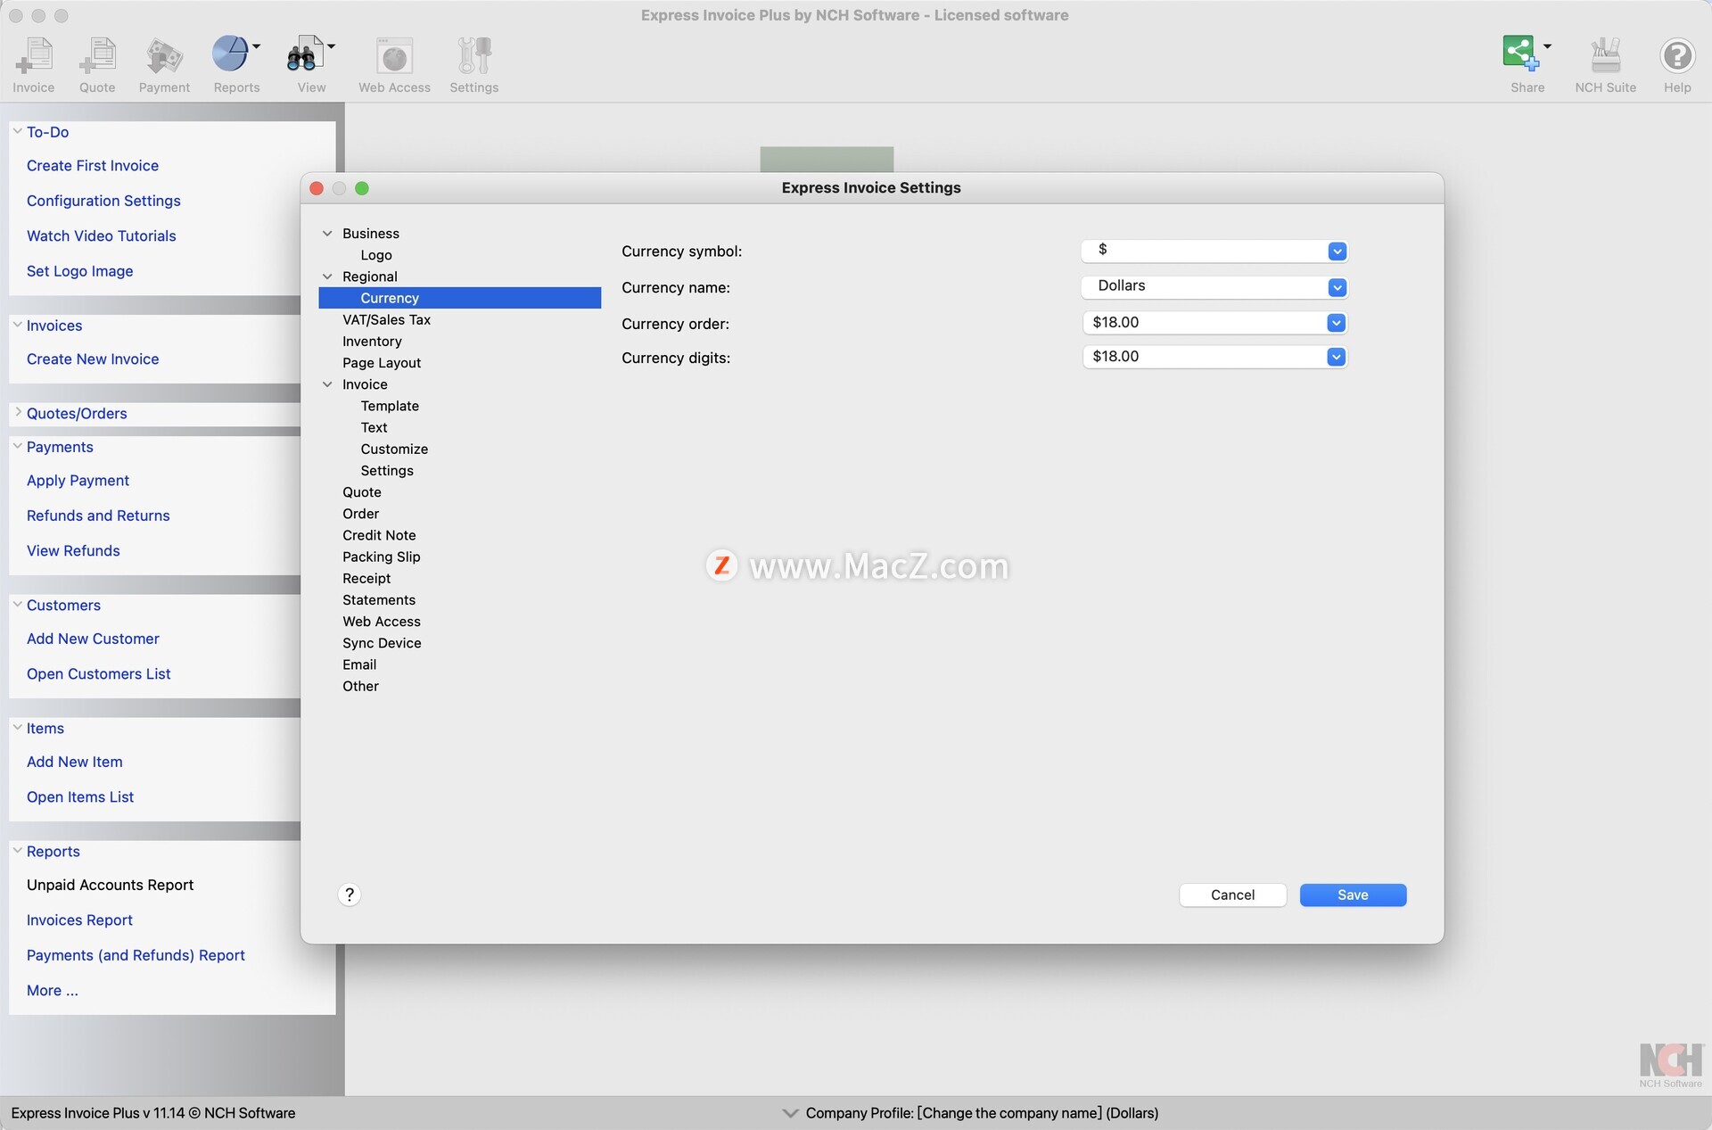Click Create New Invoice link
1712x1130 pixels.
coord(93,359)
